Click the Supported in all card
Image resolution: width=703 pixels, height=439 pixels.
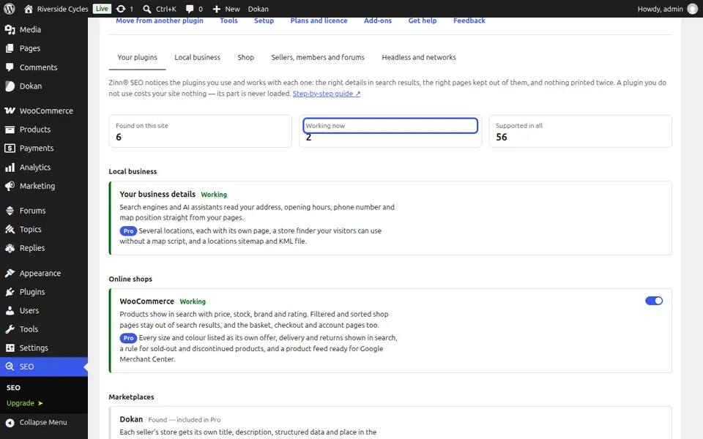(580, 131)
